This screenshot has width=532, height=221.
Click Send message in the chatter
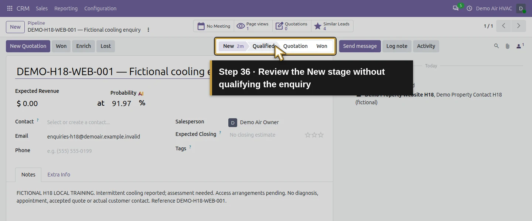(x=360, y=46)
